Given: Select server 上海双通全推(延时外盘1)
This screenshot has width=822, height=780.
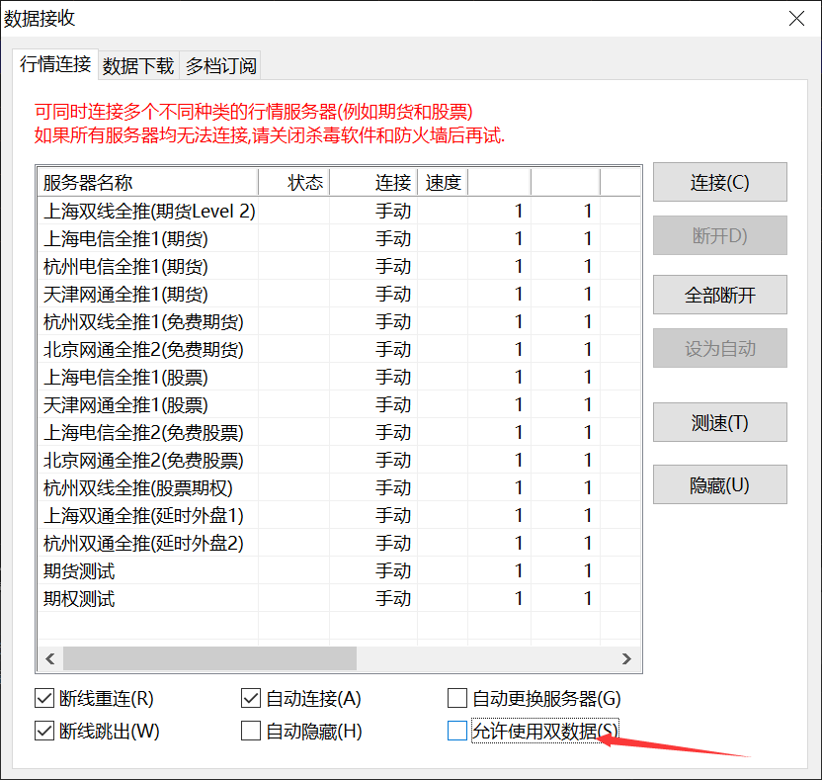Looking at the screenshot, I should pos(339,516).
